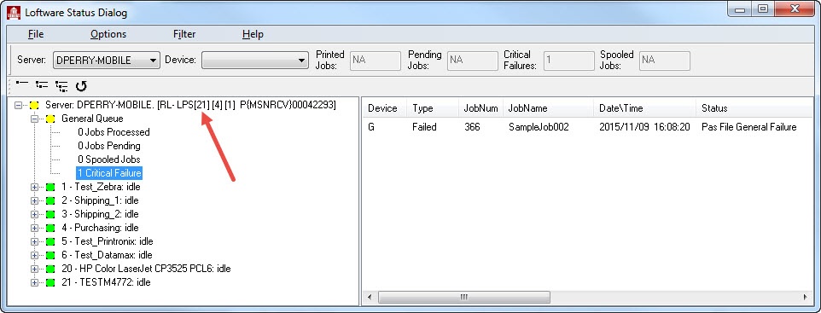
Task: Click green status icon for 5 - Test_Printronix
Action: point(50,241)
